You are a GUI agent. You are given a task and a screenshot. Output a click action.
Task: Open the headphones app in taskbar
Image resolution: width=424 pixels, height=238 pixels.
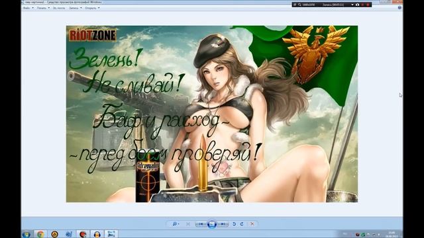point(97,234)
